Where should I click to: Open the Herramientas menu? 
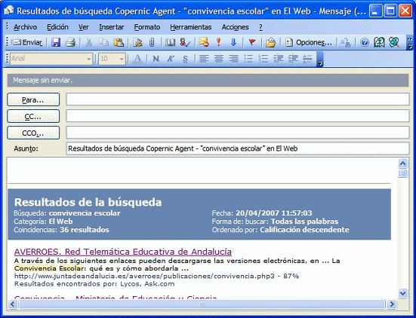(191, 27)
